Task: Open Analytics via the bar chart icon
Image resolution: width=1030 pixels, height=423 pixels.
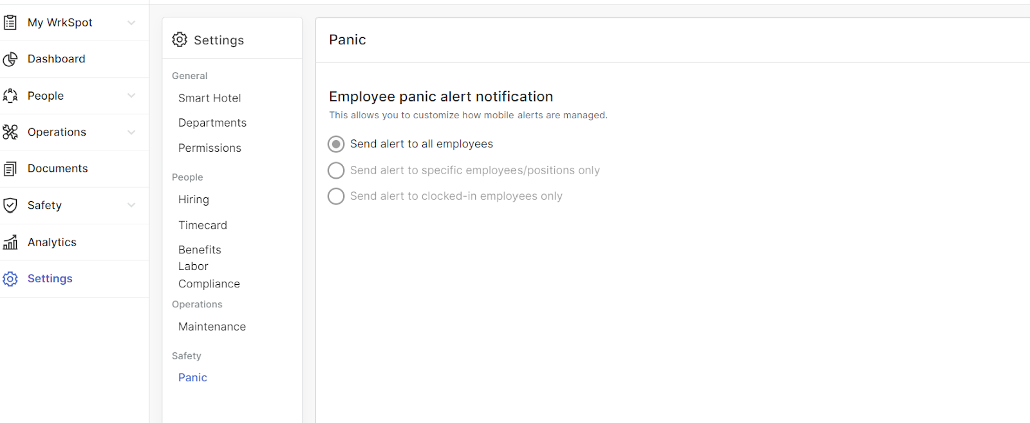Action: click(10, 242)
